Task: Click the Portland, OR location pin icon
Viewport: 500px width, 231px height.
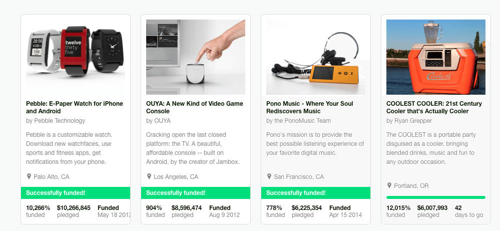Action: [x=389, y=185]
